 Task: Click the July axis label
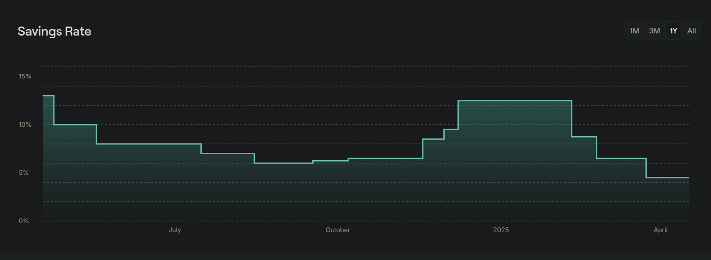pyautogui.click(x=175, y=230)
